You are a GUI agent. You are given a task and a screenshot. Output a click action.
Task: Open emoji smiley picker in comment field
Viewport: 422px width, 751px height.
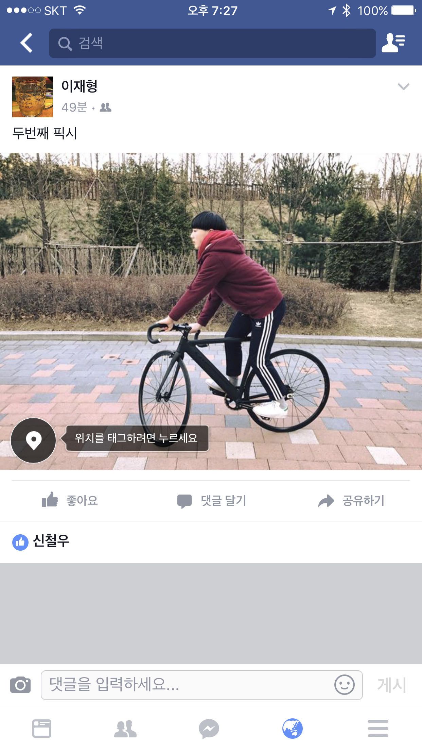coord(344,685)
